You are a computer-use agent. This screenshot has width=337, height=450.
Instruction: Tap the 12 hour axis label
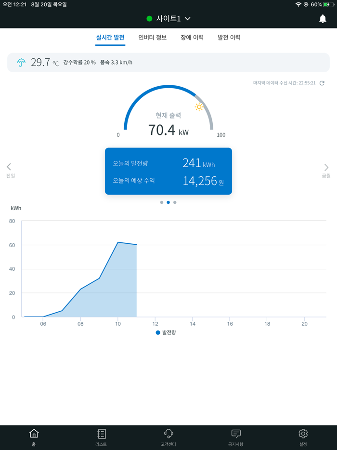155,324
